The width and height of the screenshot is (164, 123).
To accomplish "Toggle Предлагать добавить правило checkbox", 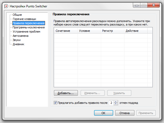I will click(x=55, y=103).
